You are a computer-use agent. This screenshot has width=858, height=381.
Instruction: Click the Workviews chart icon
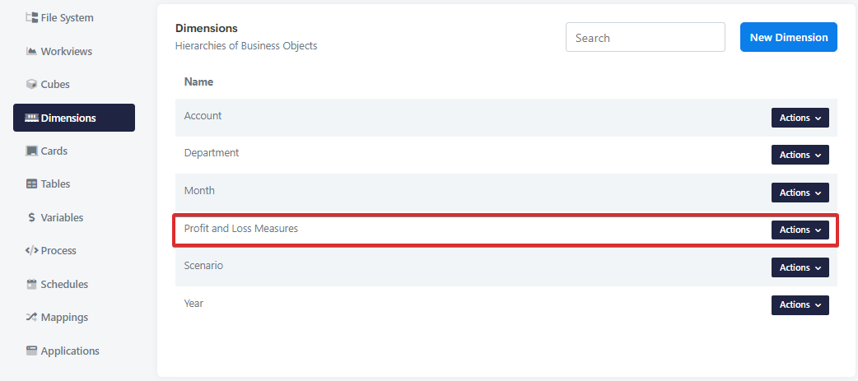point(32,51)
